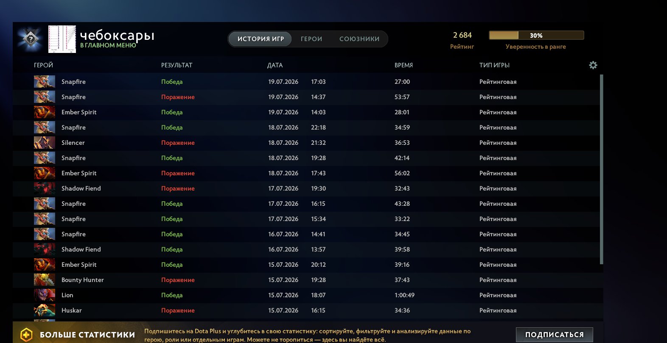
Task: Click Ember Spirit portrait for 19.07.2026 14:03 match
Action: [45, 112]
